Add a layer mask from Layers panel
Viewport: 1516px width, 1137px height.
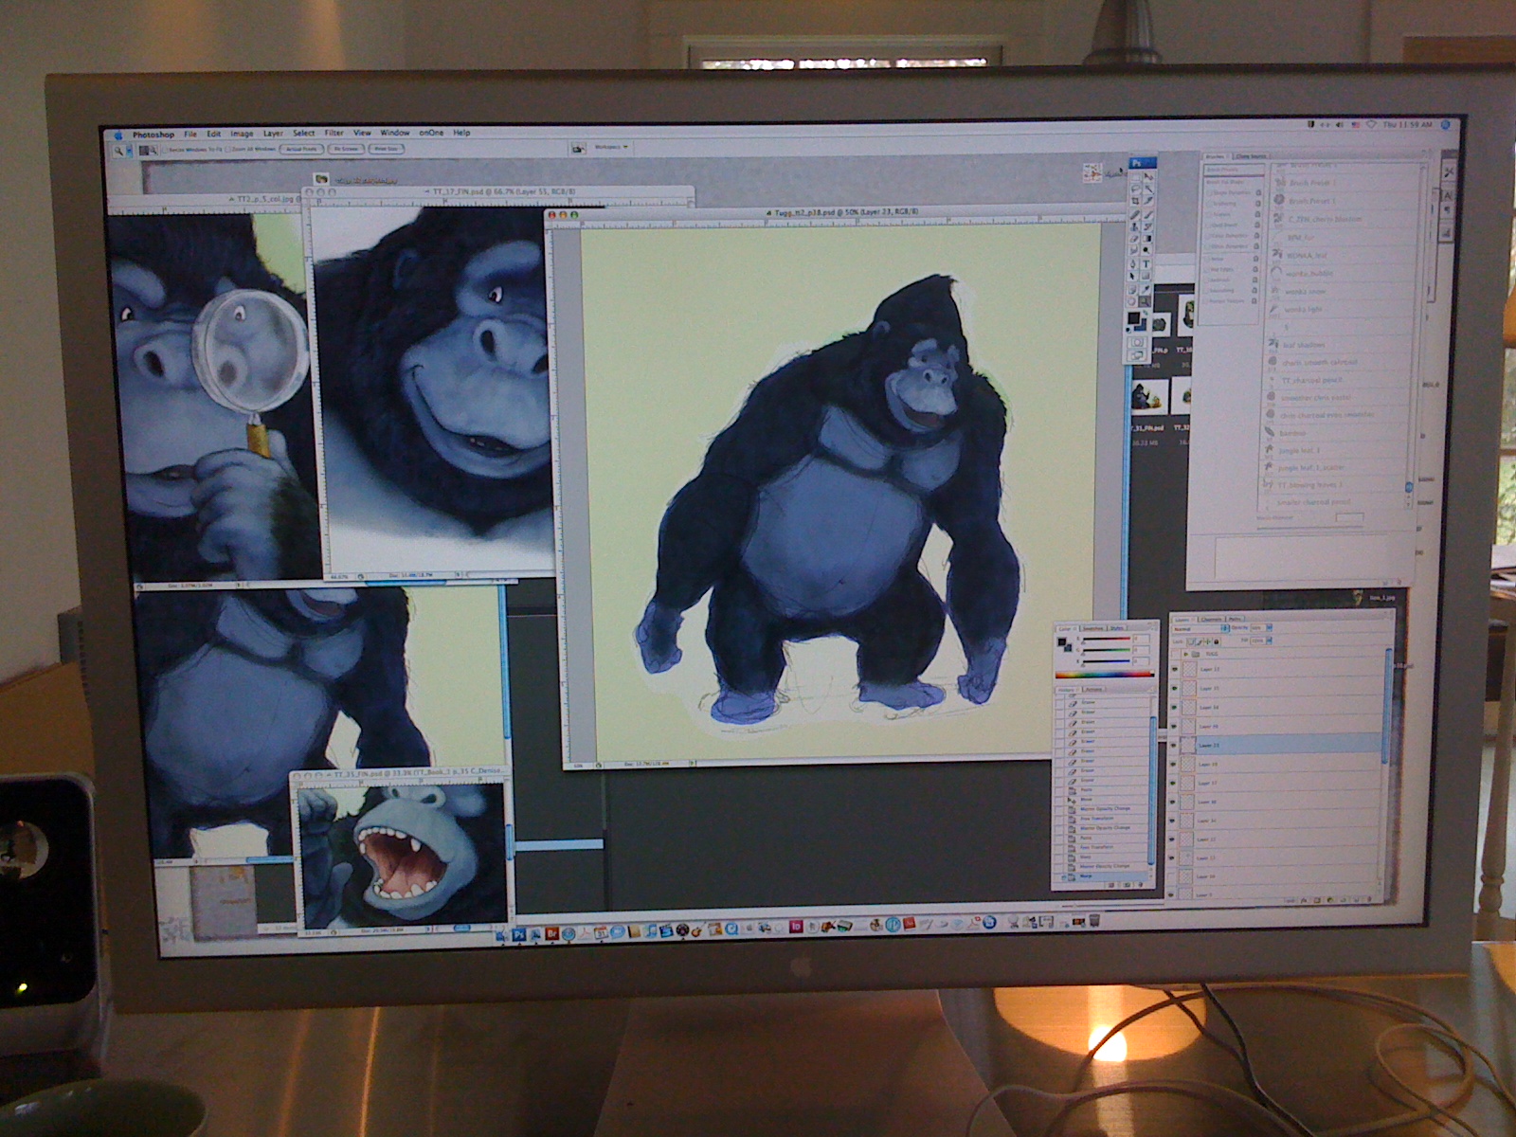(1316, 898)
